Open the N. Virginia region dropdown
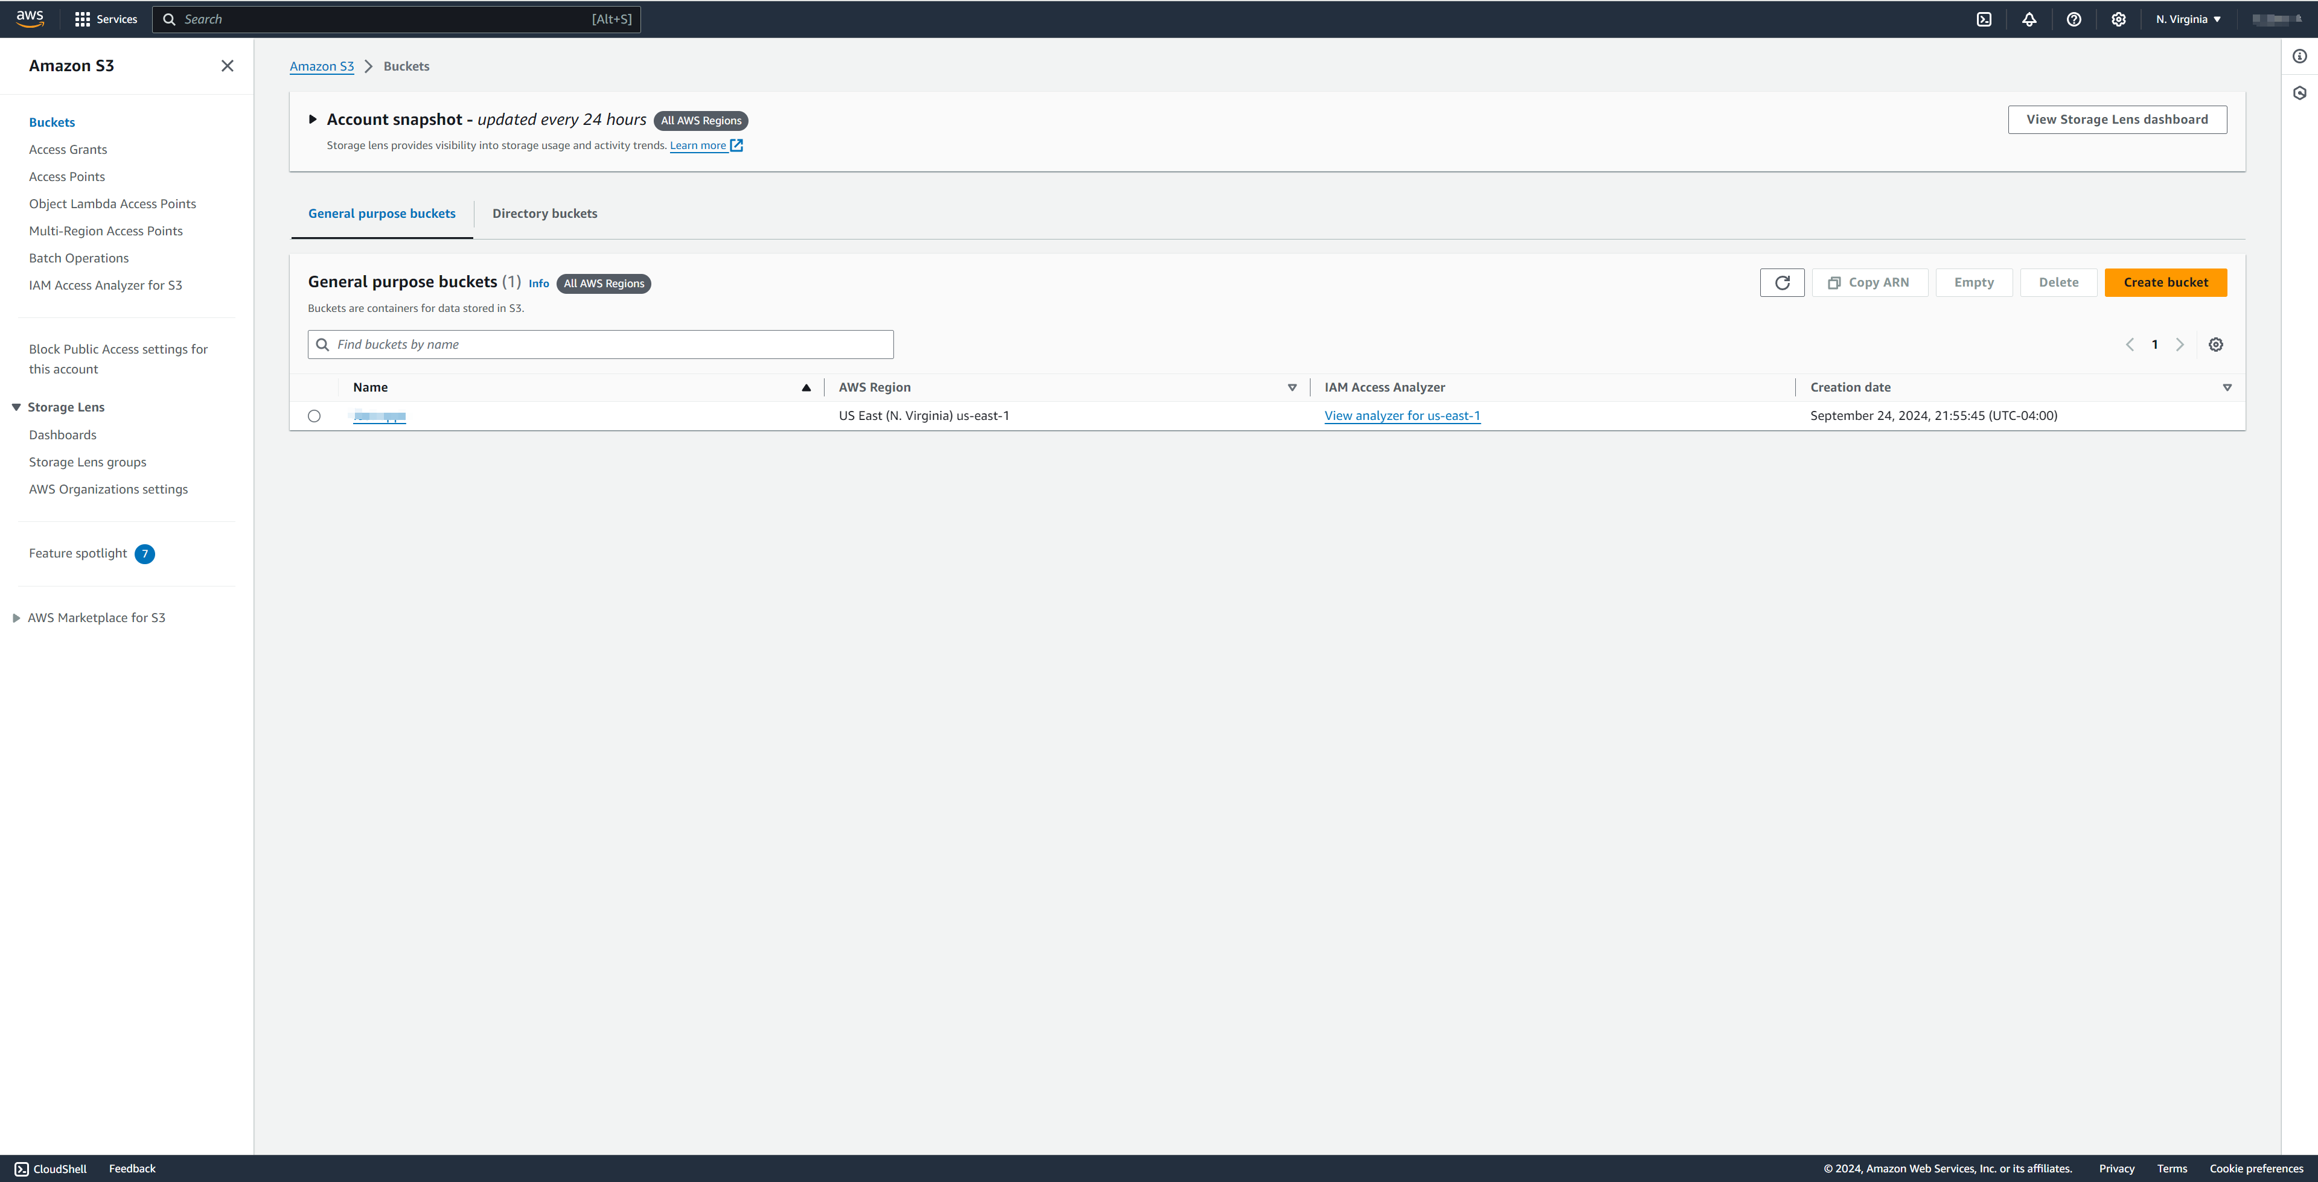Viewport: 2318px width, 1182px height. [2188, 19]
